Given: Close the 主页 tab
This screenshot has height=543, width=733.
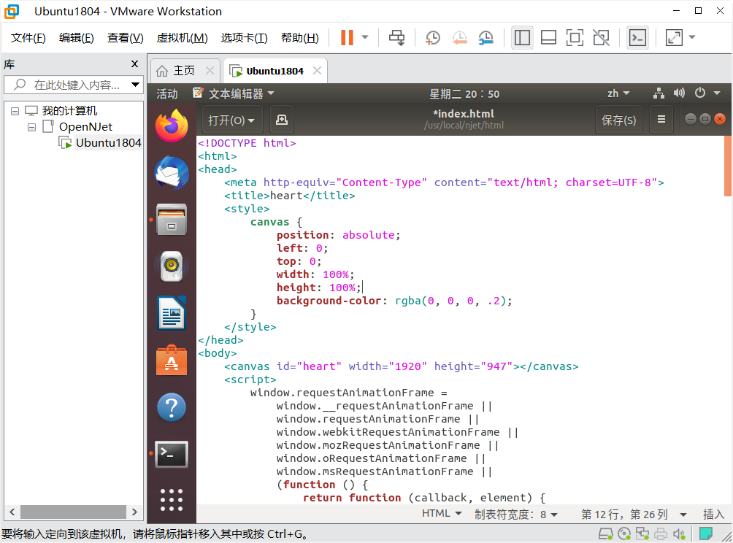Looking at the screenshot, I should point(210,71).
